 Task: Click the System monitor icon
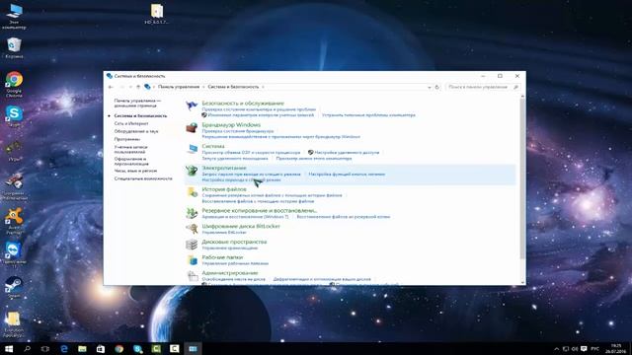[193, 149]
